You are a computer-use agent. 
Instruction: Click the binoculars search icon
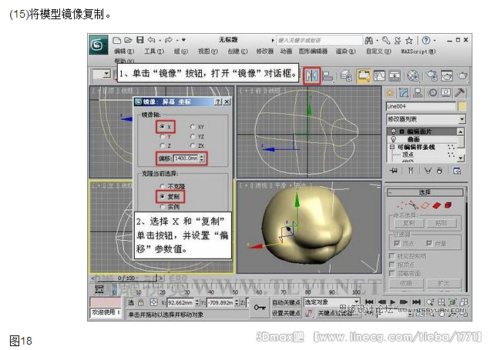(x=369, y=41)
